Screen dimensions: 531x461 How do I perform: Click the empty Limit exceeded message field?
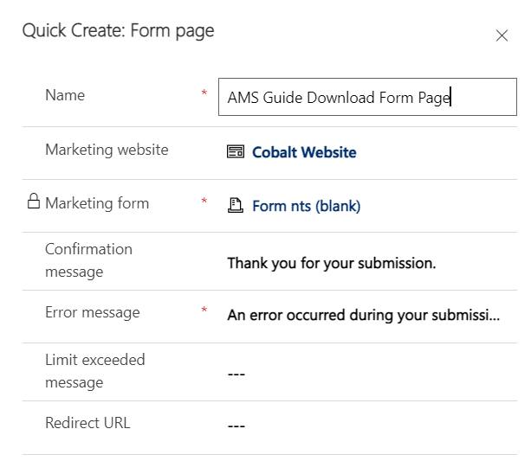click(x=364, y=374)
